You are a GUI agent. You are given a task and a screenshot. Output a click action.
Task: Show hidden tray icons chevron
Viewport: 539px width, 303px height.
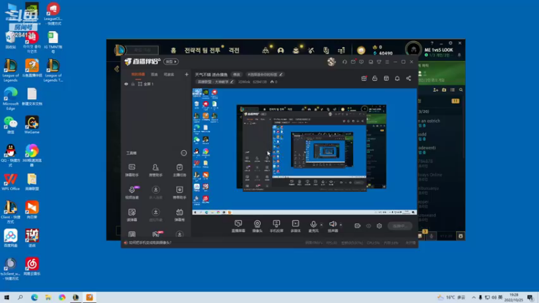[474, 297]
